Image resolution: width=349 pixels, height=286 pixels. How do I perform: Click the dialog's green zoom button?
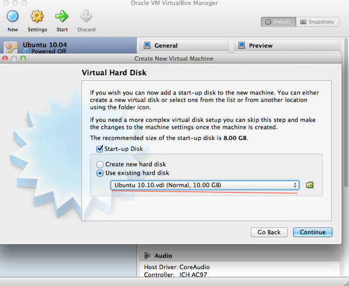coord(23,59)
